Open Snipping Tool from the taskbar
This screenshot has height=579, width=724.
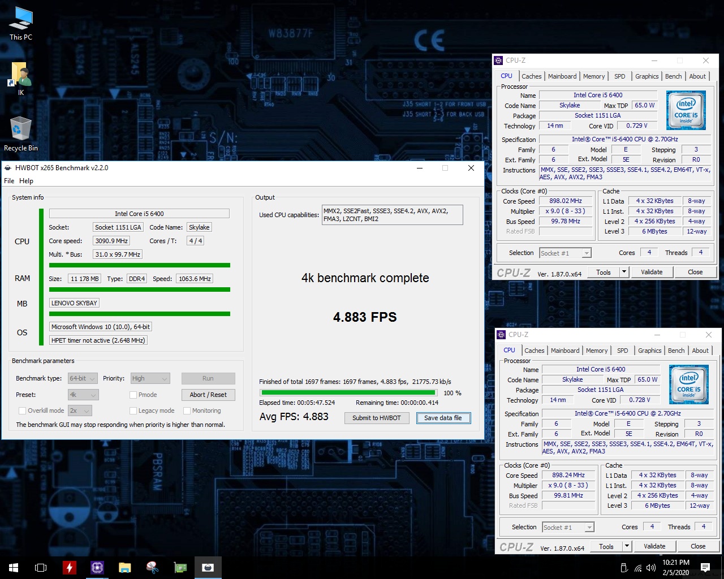pos(152,568)
